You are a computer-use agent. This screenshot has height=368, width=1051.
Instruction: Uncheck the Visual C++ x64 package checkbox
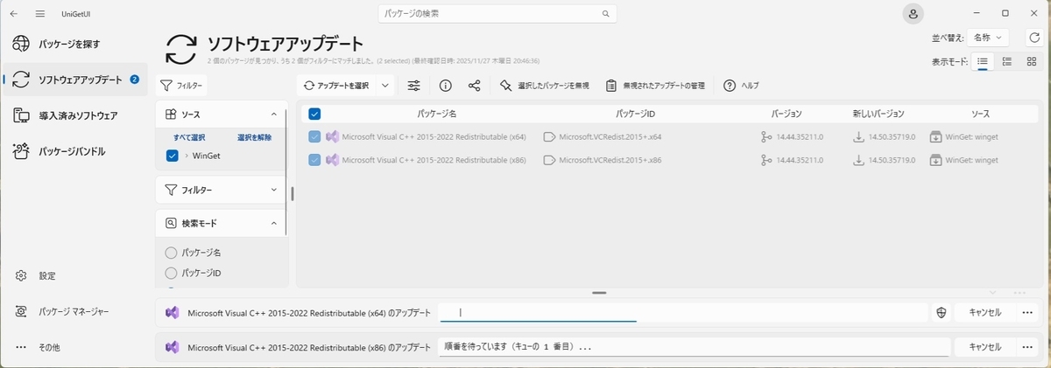pyautogui.click(x=314, y=136)
